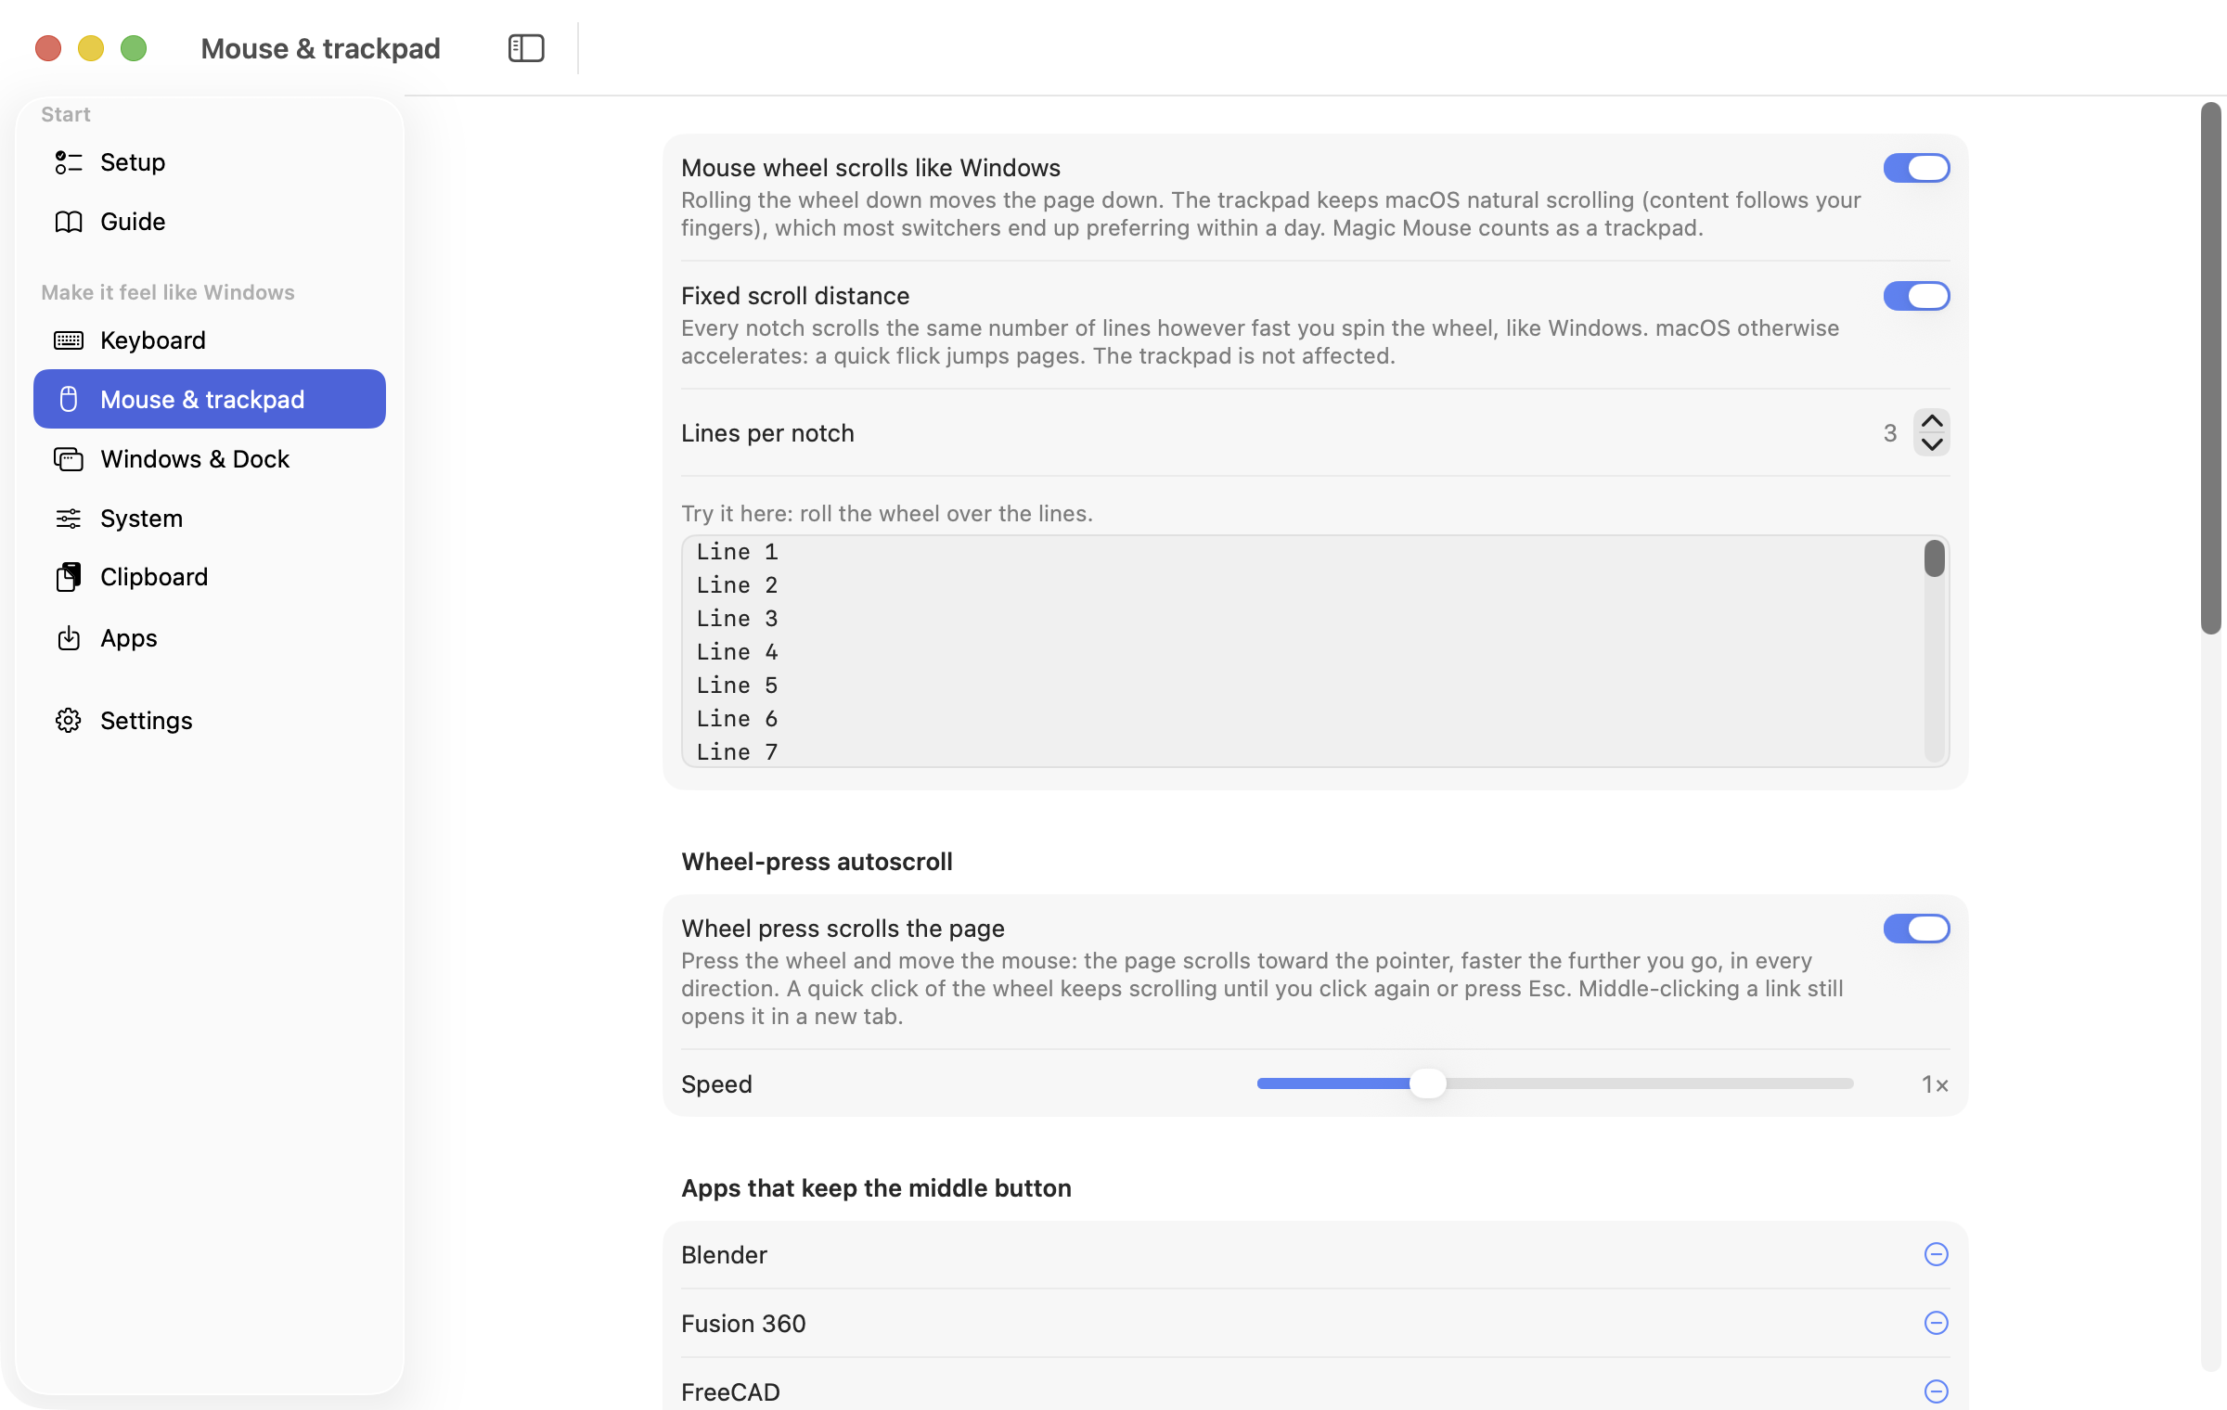The width and height of the screenshot is (2227, 1410).
Task: Increase Lines per notch with up arrow
Action: coord(1932,421)
